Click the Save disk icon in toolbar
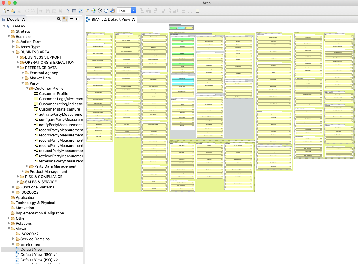This screenshot has width=358, height=264. point(19,11)
